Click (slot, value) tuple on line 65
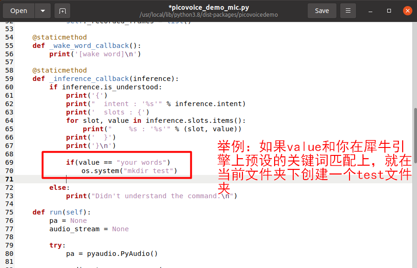Image resolution: width=417 pixels, height=268 pixels. (x=210, y=129)
